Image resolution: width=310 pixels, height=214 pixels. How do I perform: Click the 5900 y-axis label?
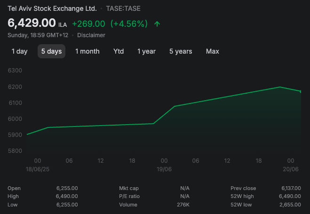click(15, 135)
